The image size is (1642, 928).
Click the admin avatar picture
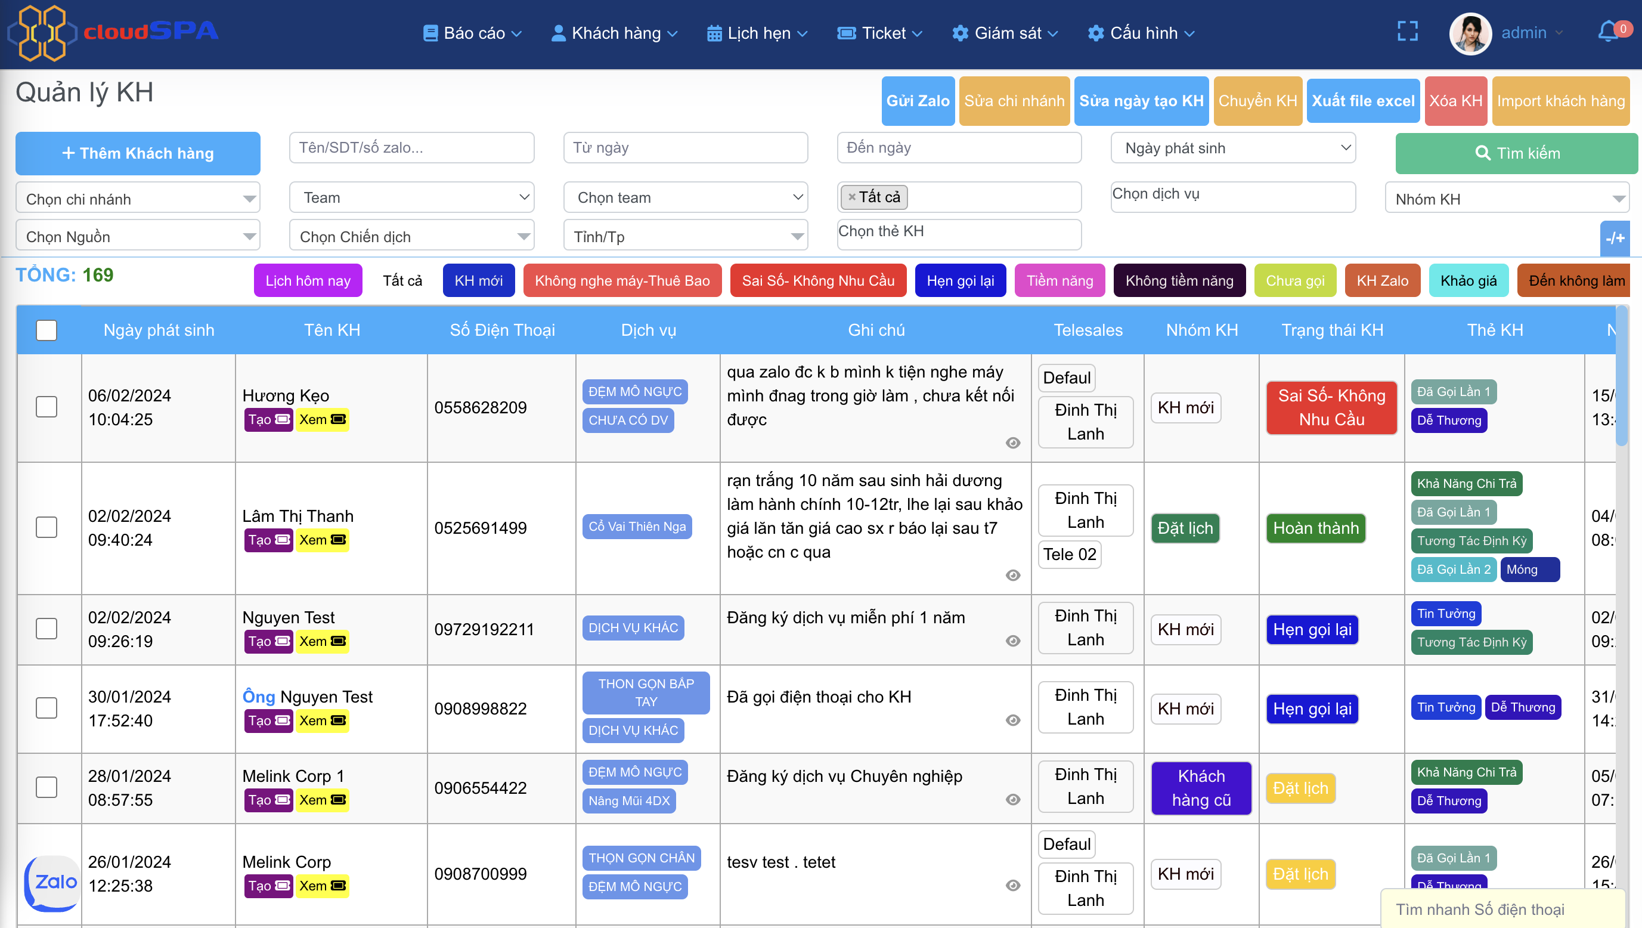[x=1470, y=33]
